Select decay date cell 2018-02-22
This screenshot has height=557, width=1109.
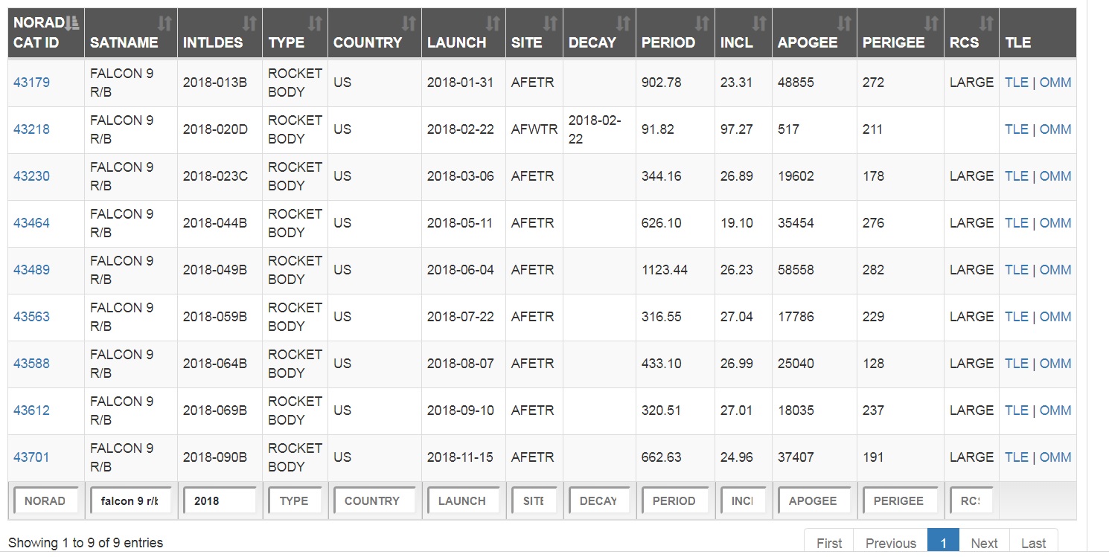(595, 129)
